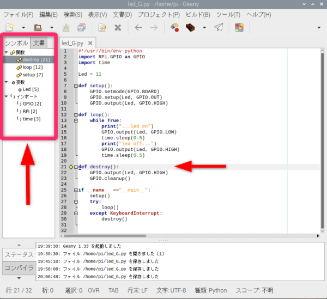327x299 pixels.
Task: Click line number 32 in the margin
Action: 64,230
